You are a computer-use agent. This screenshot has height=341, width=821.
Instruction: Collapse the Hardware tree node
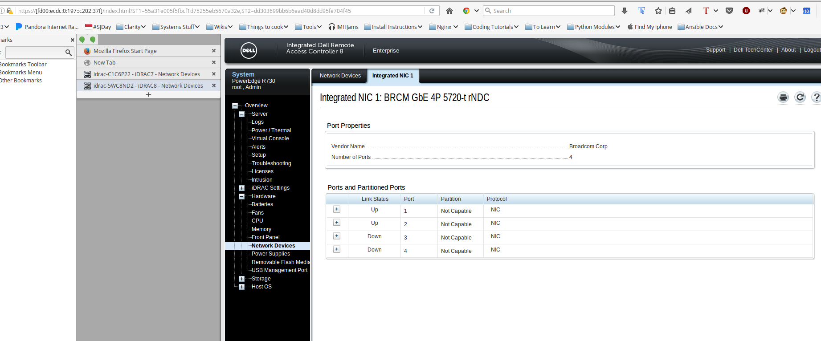tap(241, 196)
